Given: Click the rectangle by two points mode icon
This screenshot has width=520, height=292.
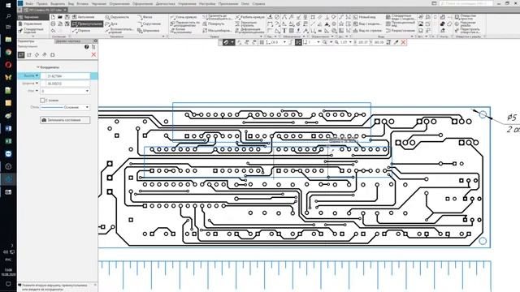Looking at the screenshot, I should (x=21, y=54).
